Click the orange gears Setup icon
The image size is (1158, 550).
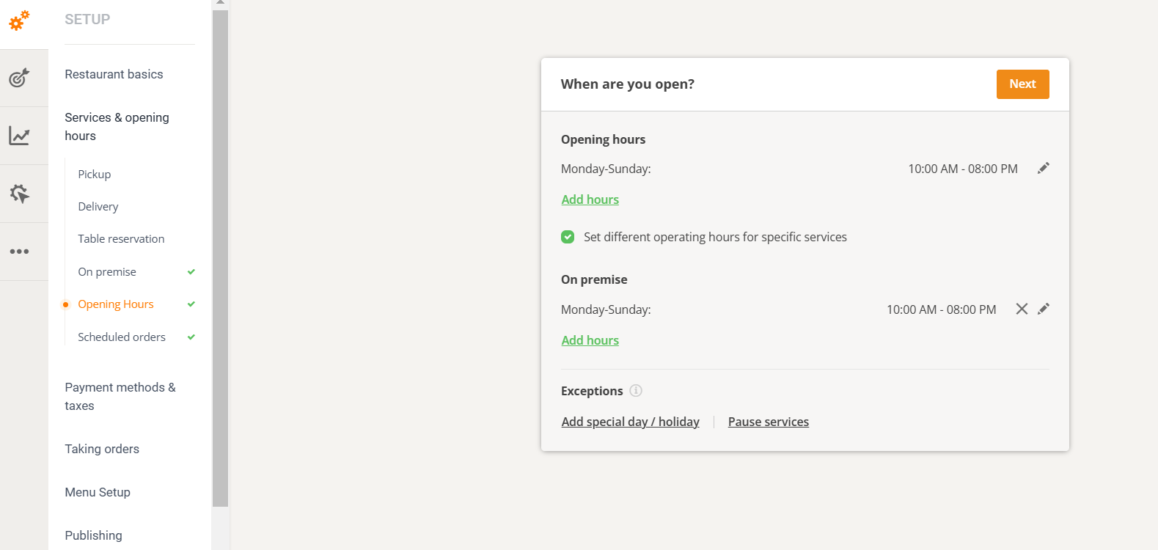pos(20,21)
